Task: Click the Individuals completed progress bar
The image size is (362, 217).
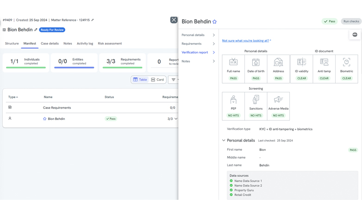Action: coord(26,68)
